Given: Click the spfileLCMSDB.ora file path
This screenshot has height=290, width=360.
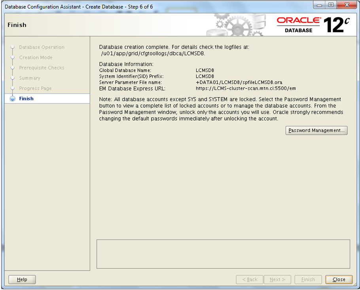Looking at the screenshot, I should pos(239,82).
